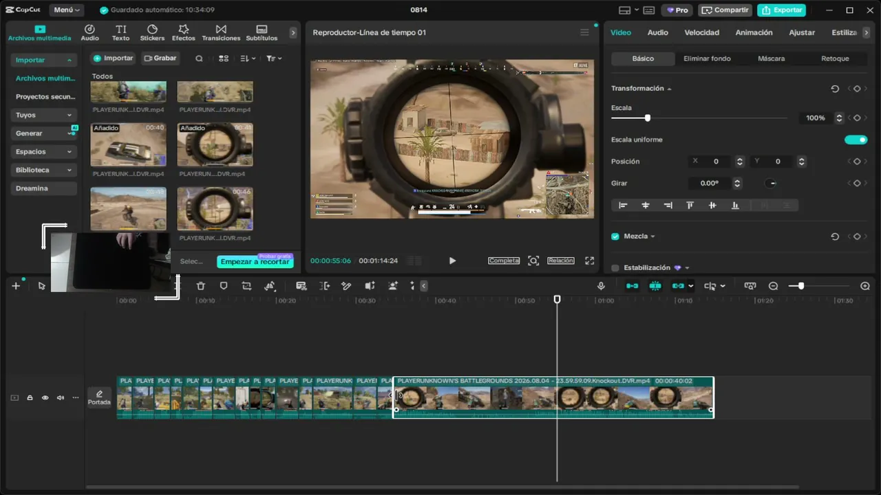Click Importar button in media toolbar
This screenshot has height=495, width=881.
113,58
